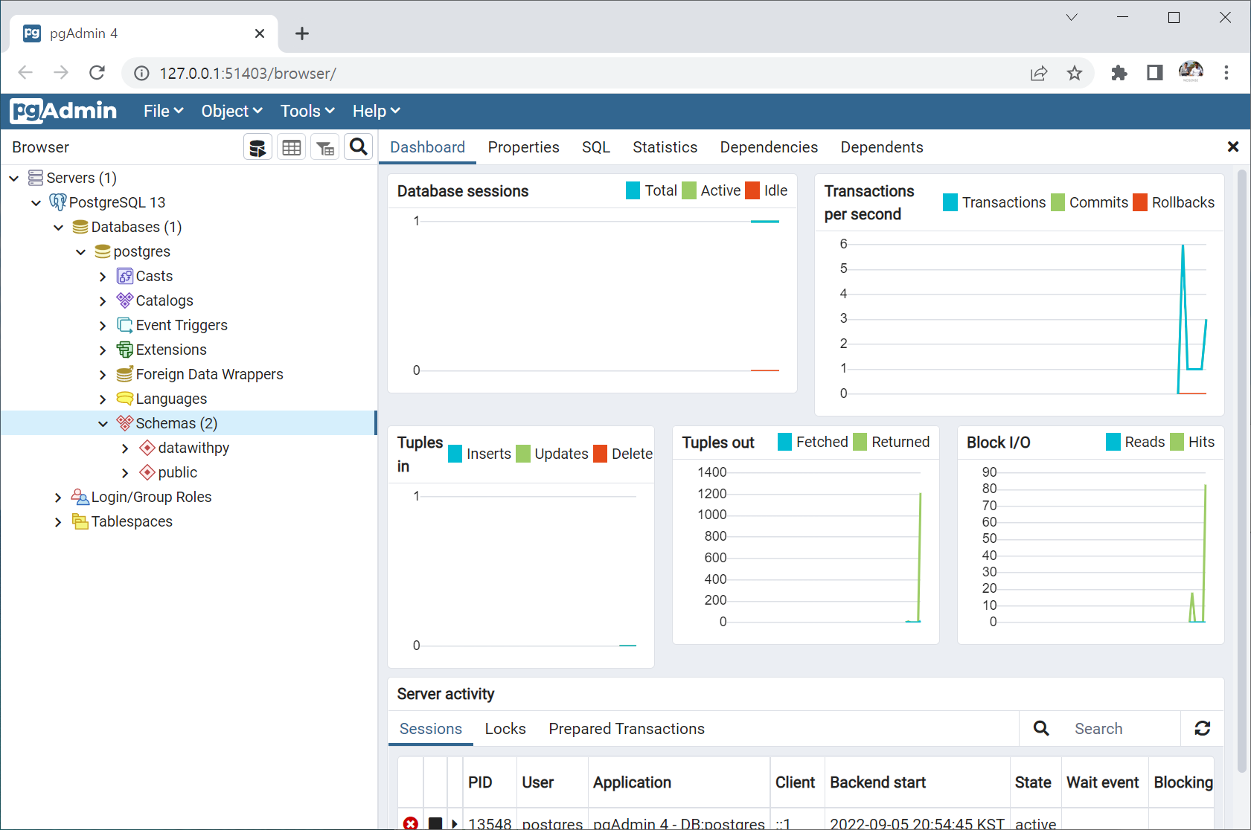Expand the public schema

tap(125, 472)
